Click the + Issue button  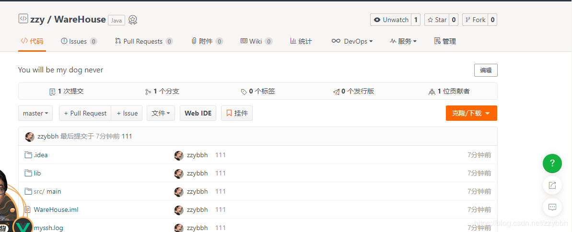(x=127, y=113)
